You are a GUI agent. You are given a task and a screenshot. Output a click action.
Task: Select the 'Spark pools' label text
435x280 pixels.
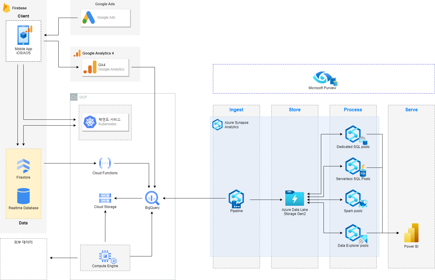pos(353,211)
